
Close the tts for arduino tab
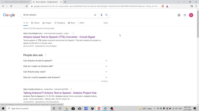pos(61,2)
